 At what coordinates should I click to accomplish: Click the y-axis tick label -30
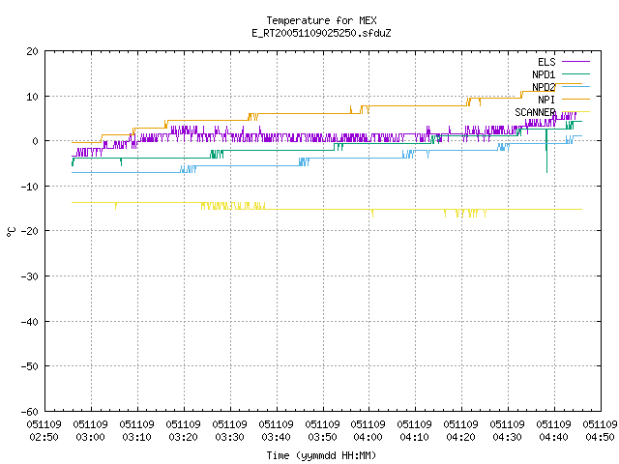tap(30, 276)
